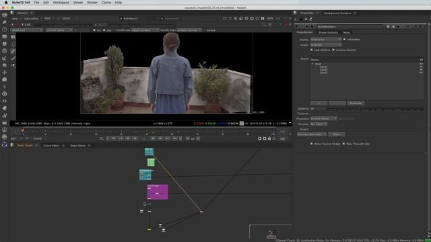Open the Keyer nodes icon

coord(5,58)
